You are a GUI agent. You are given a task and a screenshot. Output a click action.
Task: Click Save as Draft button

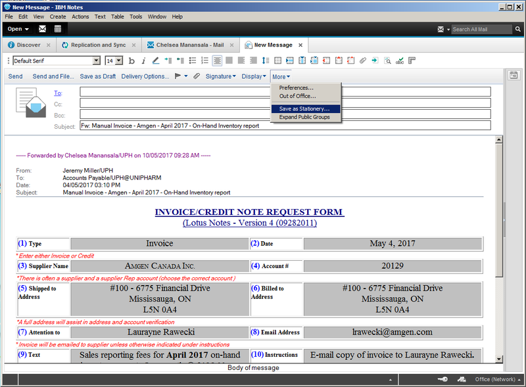tap(97, 76)
